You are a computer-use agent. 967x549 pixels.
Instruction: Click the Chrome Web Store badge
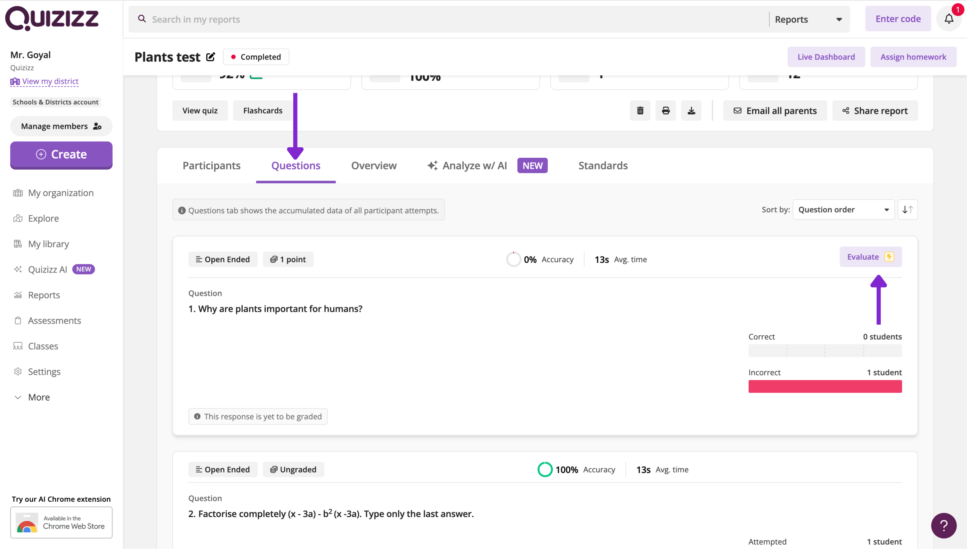(x=61, y=522)
